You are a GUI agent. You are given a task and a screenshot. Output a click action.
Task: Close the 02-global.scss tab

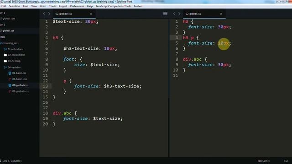(x=91, y=14)
